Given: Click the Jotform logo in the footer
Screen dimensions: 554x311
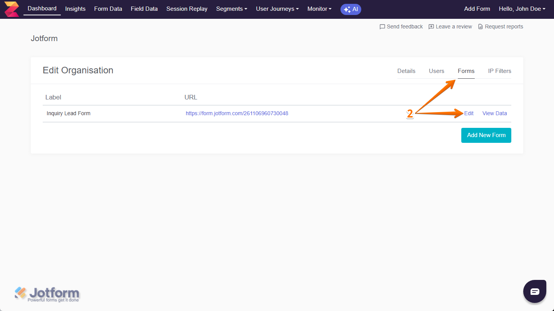Looking at the screenshot, I should [x=47, y=293].
